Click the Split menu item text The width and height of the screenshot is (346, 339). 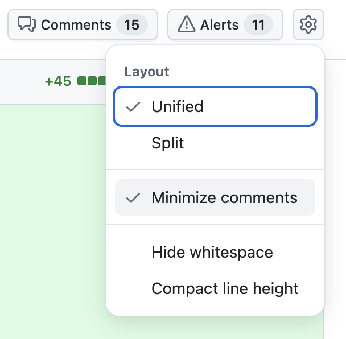coord(168,143)
